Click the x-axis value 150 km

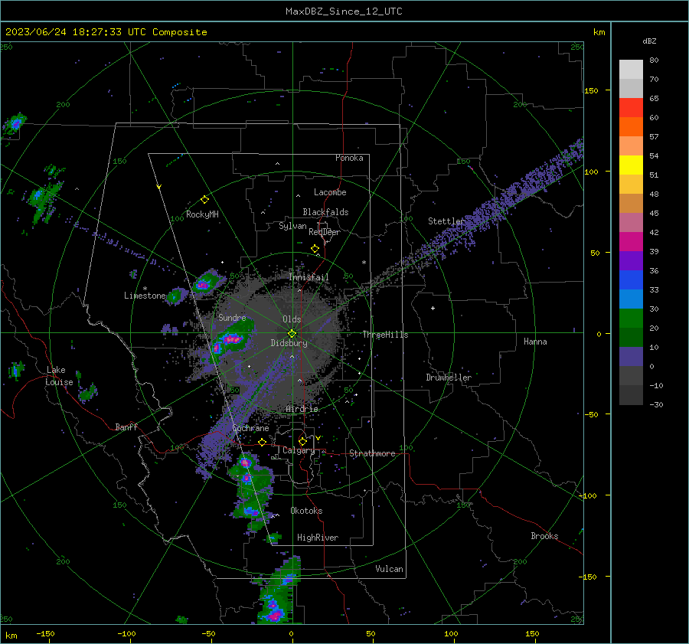coord(532,633)
